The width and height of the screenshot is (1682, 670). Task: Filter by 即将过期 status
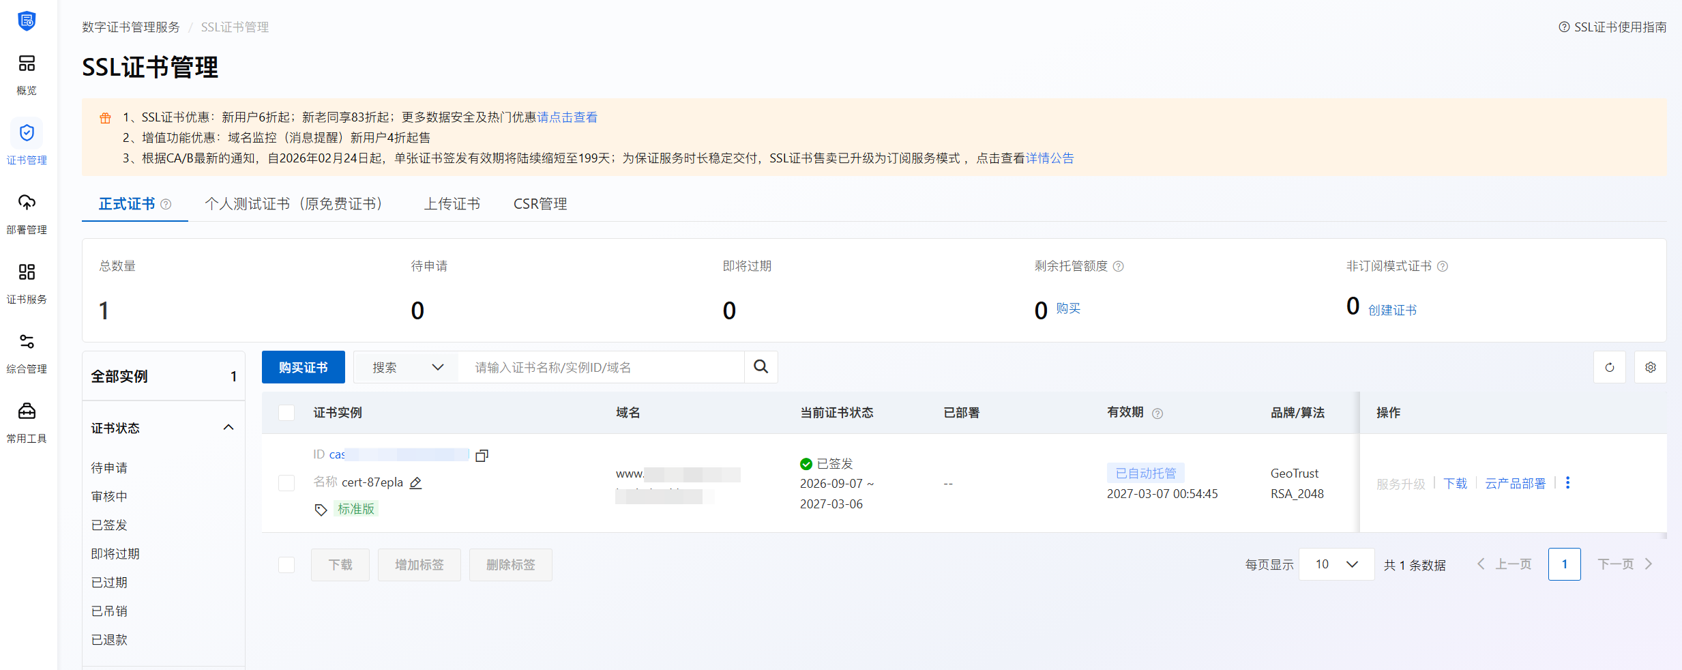[115, 553]
